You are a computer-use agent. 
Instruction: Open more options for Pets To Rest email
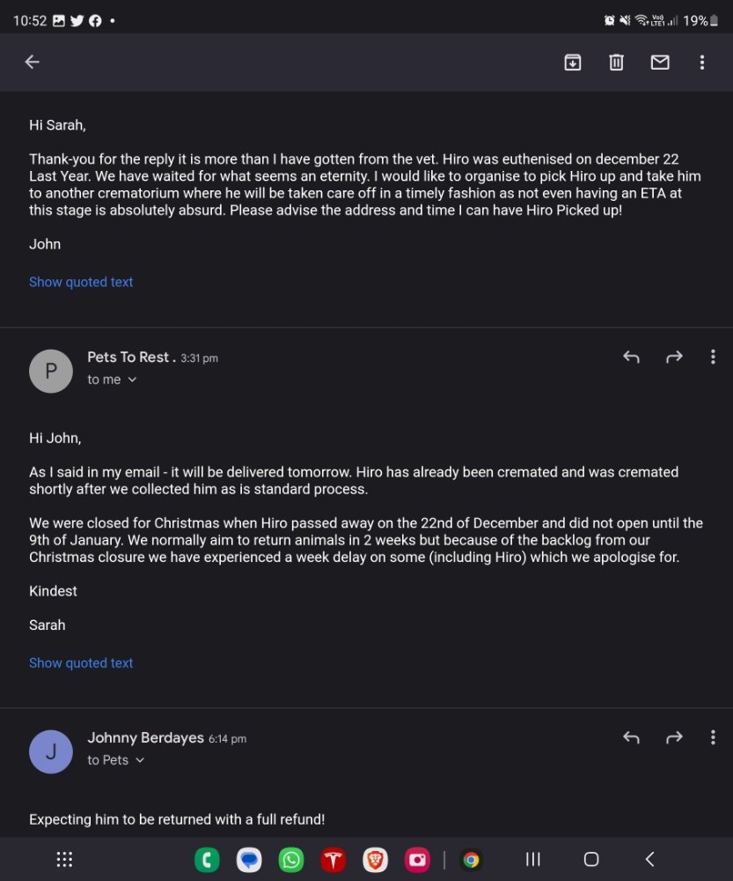point(713,357)
